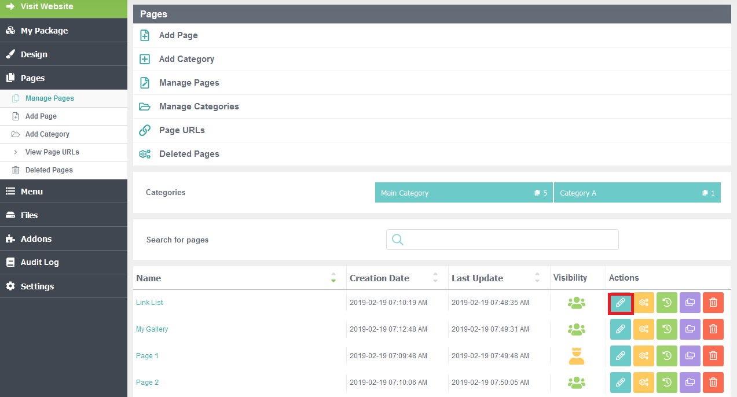This screenshot has height=397, width=737.
Task: Sort table by Last Update arrows
Action: (x=537, y=278)
